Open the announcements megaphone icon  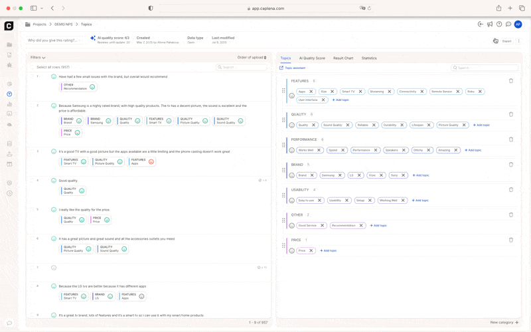click(x=490, y=24)
